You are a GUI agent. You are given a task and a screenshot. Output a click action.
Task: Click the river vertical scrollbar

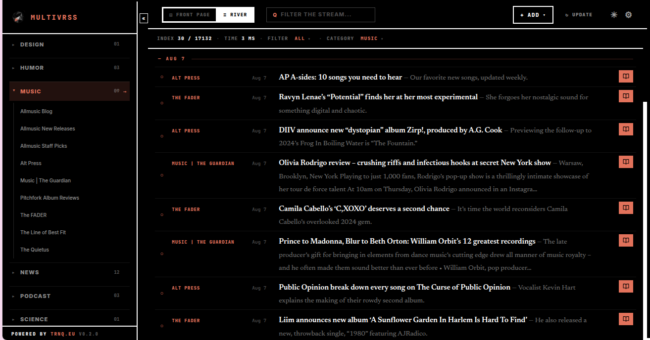pyautogui.click(x=644, y=220)
